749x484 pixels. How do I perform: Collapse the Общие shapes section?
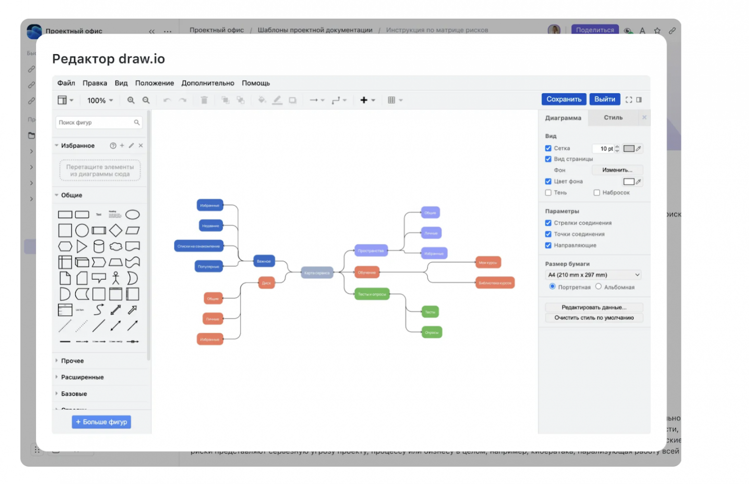[x=71, y=195]
